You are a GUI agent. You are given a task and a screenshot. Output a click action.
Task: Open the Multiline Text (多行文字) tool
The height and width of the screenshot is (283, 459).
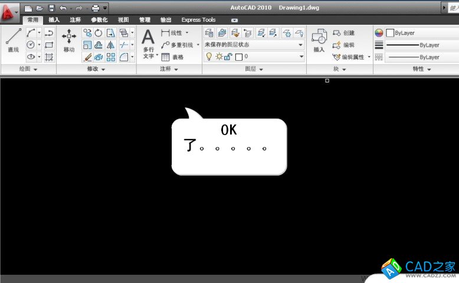tap(148, 44)
